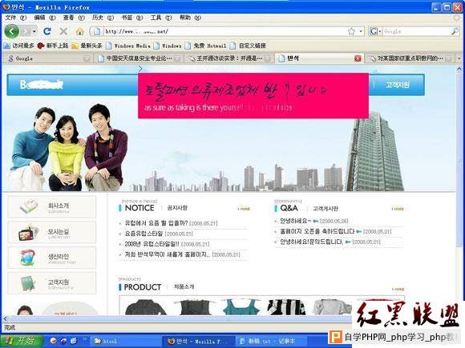Open the 查看 (View) menu
Screen dimensions: 465x348
point(74,18)
